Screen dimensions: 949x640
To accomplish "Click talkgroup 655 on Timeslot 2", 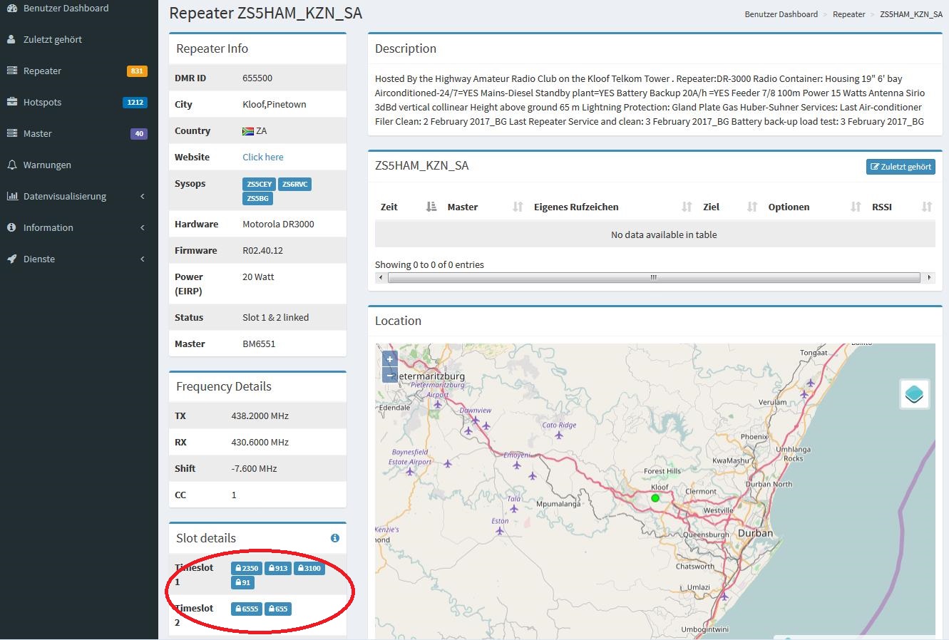I will pyautogui.click(x=278, y=609).
